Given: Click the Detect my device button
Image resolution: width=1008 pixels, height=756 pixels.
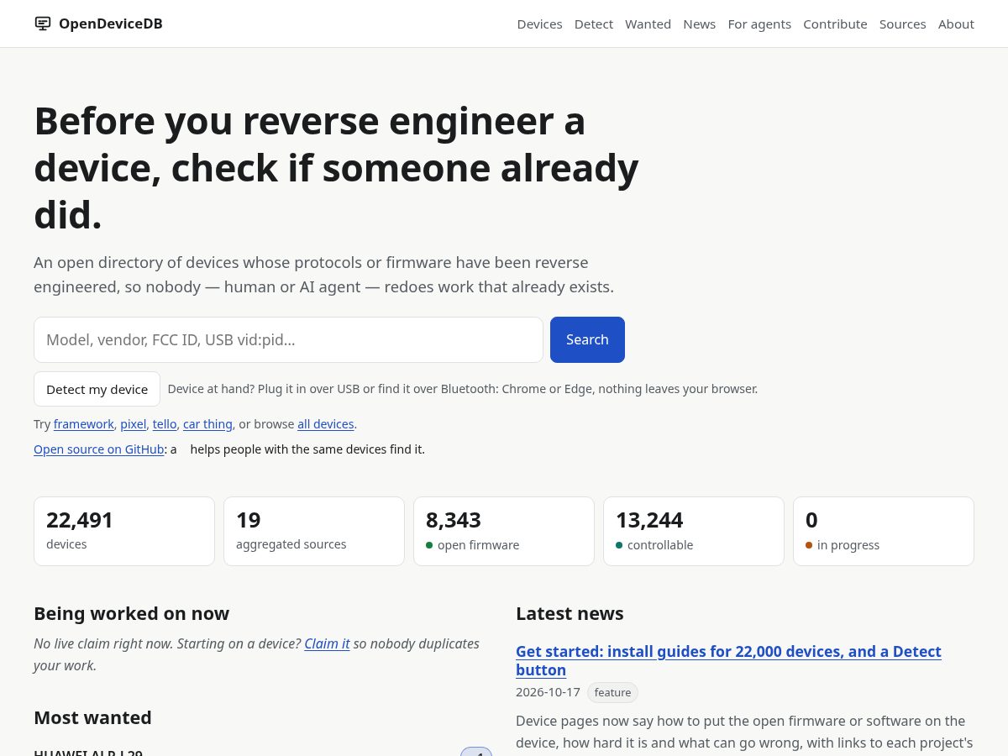Looking at the screenshot, I should click(x=97, y=389).
